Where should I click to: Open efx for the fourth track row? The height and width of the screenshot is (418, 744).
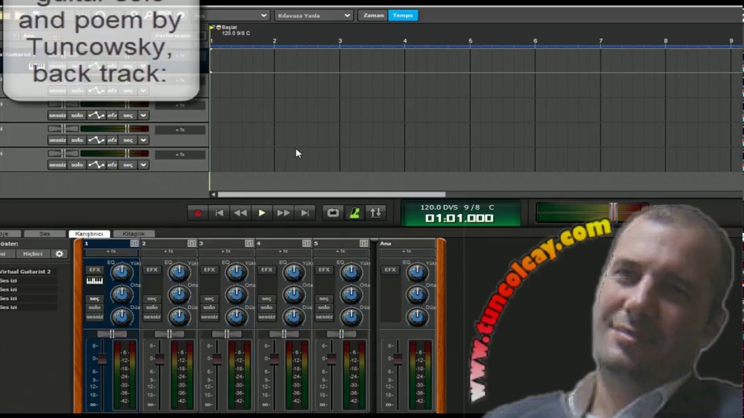112,140
